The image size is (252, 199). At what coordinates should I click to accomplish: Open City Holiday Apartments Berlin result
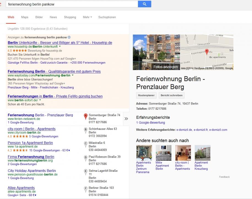tap(32, 171)
